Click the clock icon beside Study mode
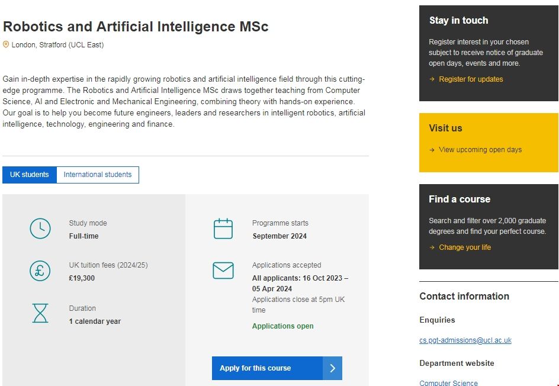The image size is (559, 386). 40,229
